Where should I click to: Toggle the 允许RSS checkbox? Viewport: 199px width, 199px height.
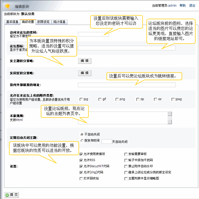pos(81,160)
